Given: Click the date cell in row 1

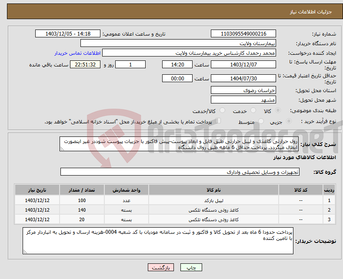Looking at the screenshot, I should 37,200.
